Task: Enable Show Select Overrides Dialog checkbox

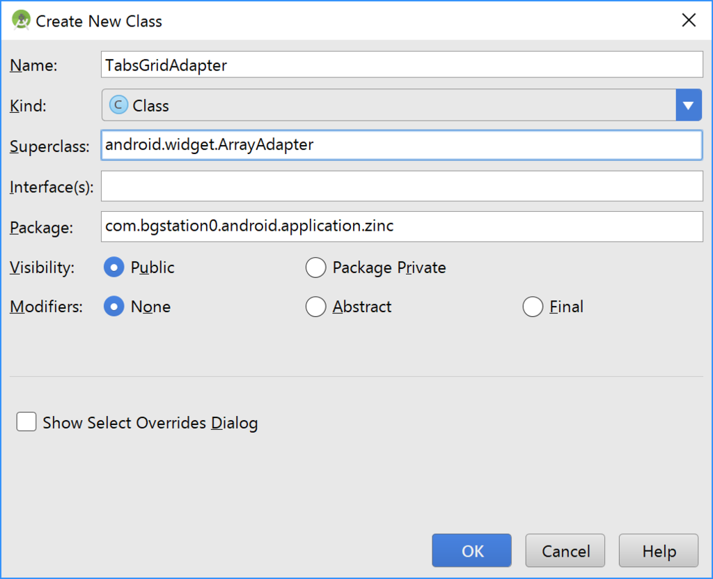Action: (x=26, y=422)
